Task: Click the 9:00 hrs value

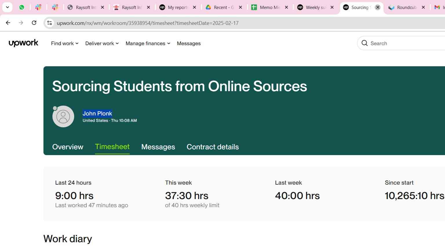Action: pos(74,196)
